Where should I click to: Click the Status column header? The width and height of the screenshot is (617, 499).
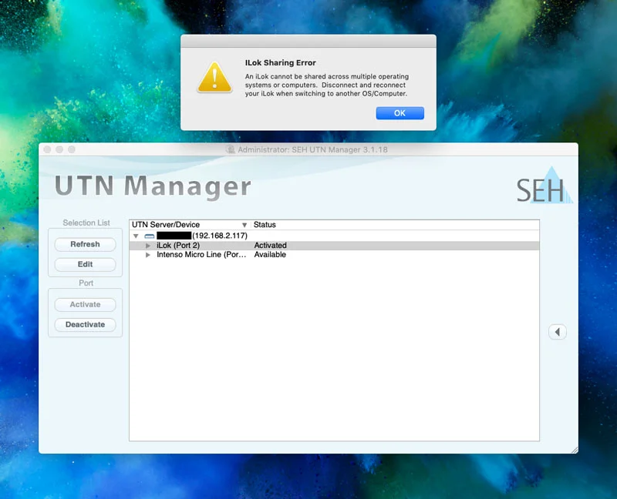pos(265,225)
